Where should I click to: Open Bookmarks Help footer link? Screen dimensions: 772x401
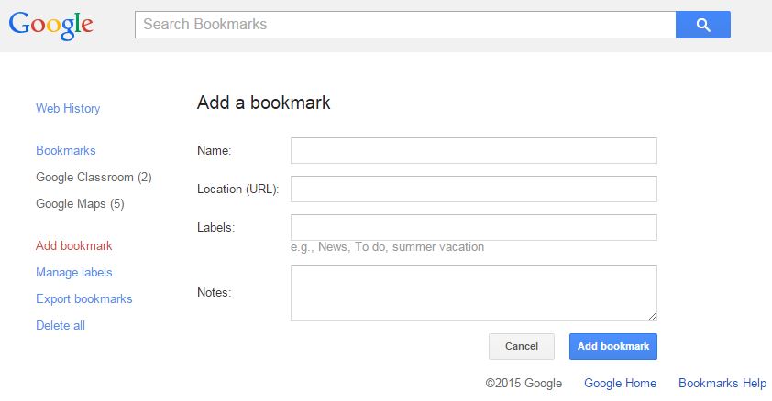tap(722, 383)
